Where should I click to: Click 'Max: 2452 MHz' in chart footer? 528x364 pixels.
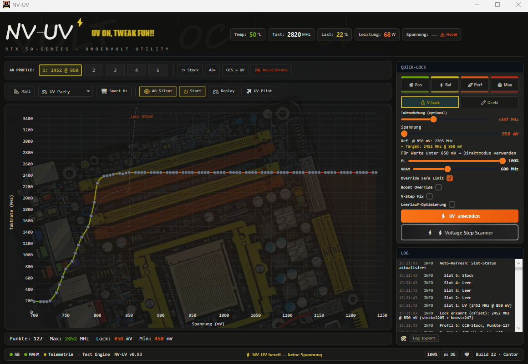69,339
